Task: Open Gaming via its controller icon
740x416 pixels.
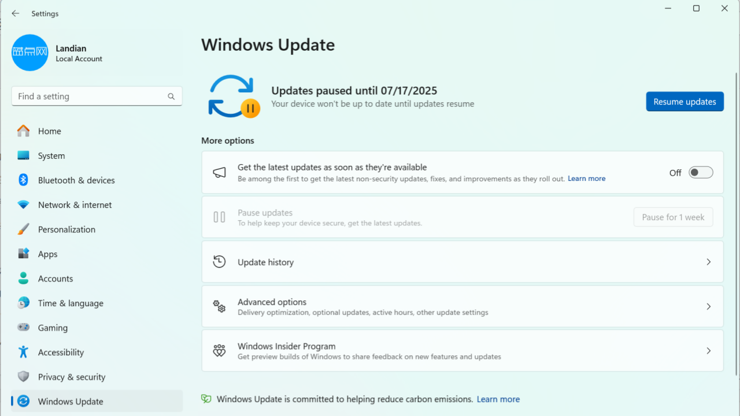Action: click(x=23, y=328)
